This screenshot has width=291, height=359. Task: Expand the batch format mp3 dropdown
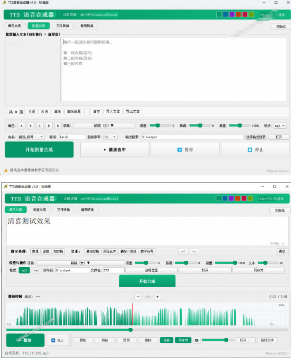point(280,126)
